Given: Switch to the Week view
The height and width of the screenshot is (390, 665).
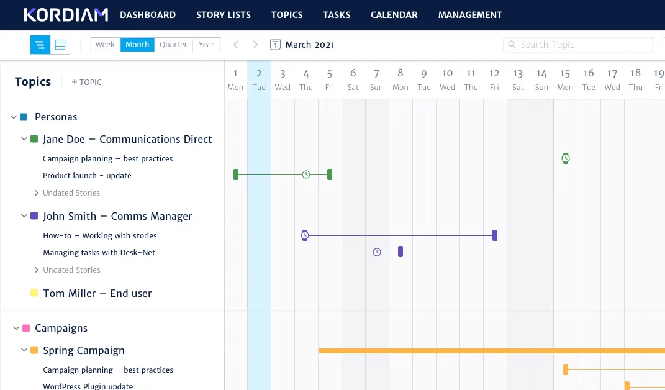Looking at the screenshot, I should [104, 44].
